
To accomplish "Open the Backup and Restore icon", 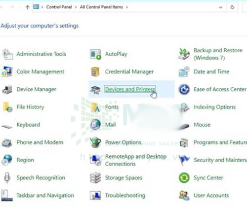I will click(184, 54).
